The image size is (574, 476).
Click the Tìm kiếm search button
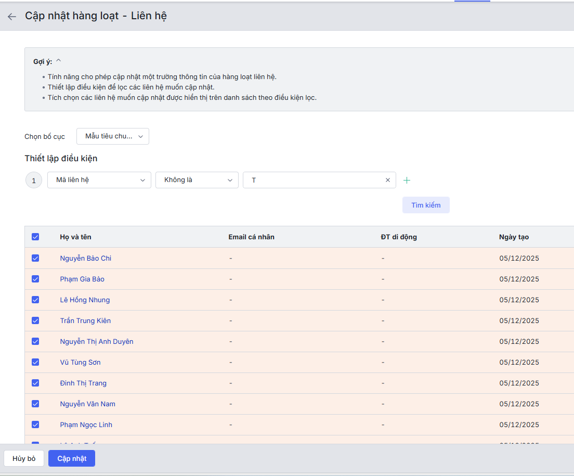(425, 205)
